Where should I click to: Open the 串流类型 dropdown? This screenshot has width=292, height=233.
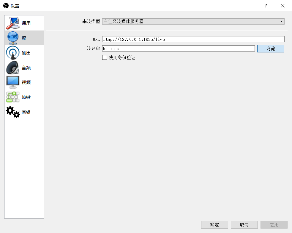click(x=193, y=21)
